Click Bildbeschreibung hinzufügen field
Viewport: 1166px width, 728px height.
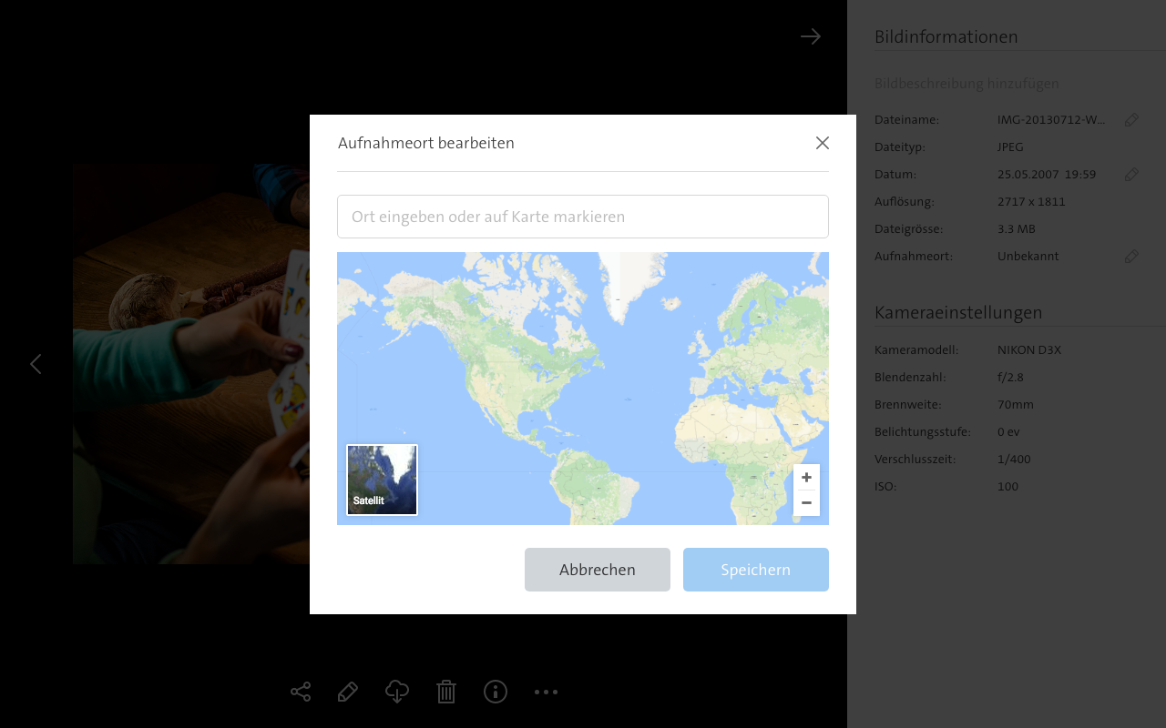coord(967,84)
